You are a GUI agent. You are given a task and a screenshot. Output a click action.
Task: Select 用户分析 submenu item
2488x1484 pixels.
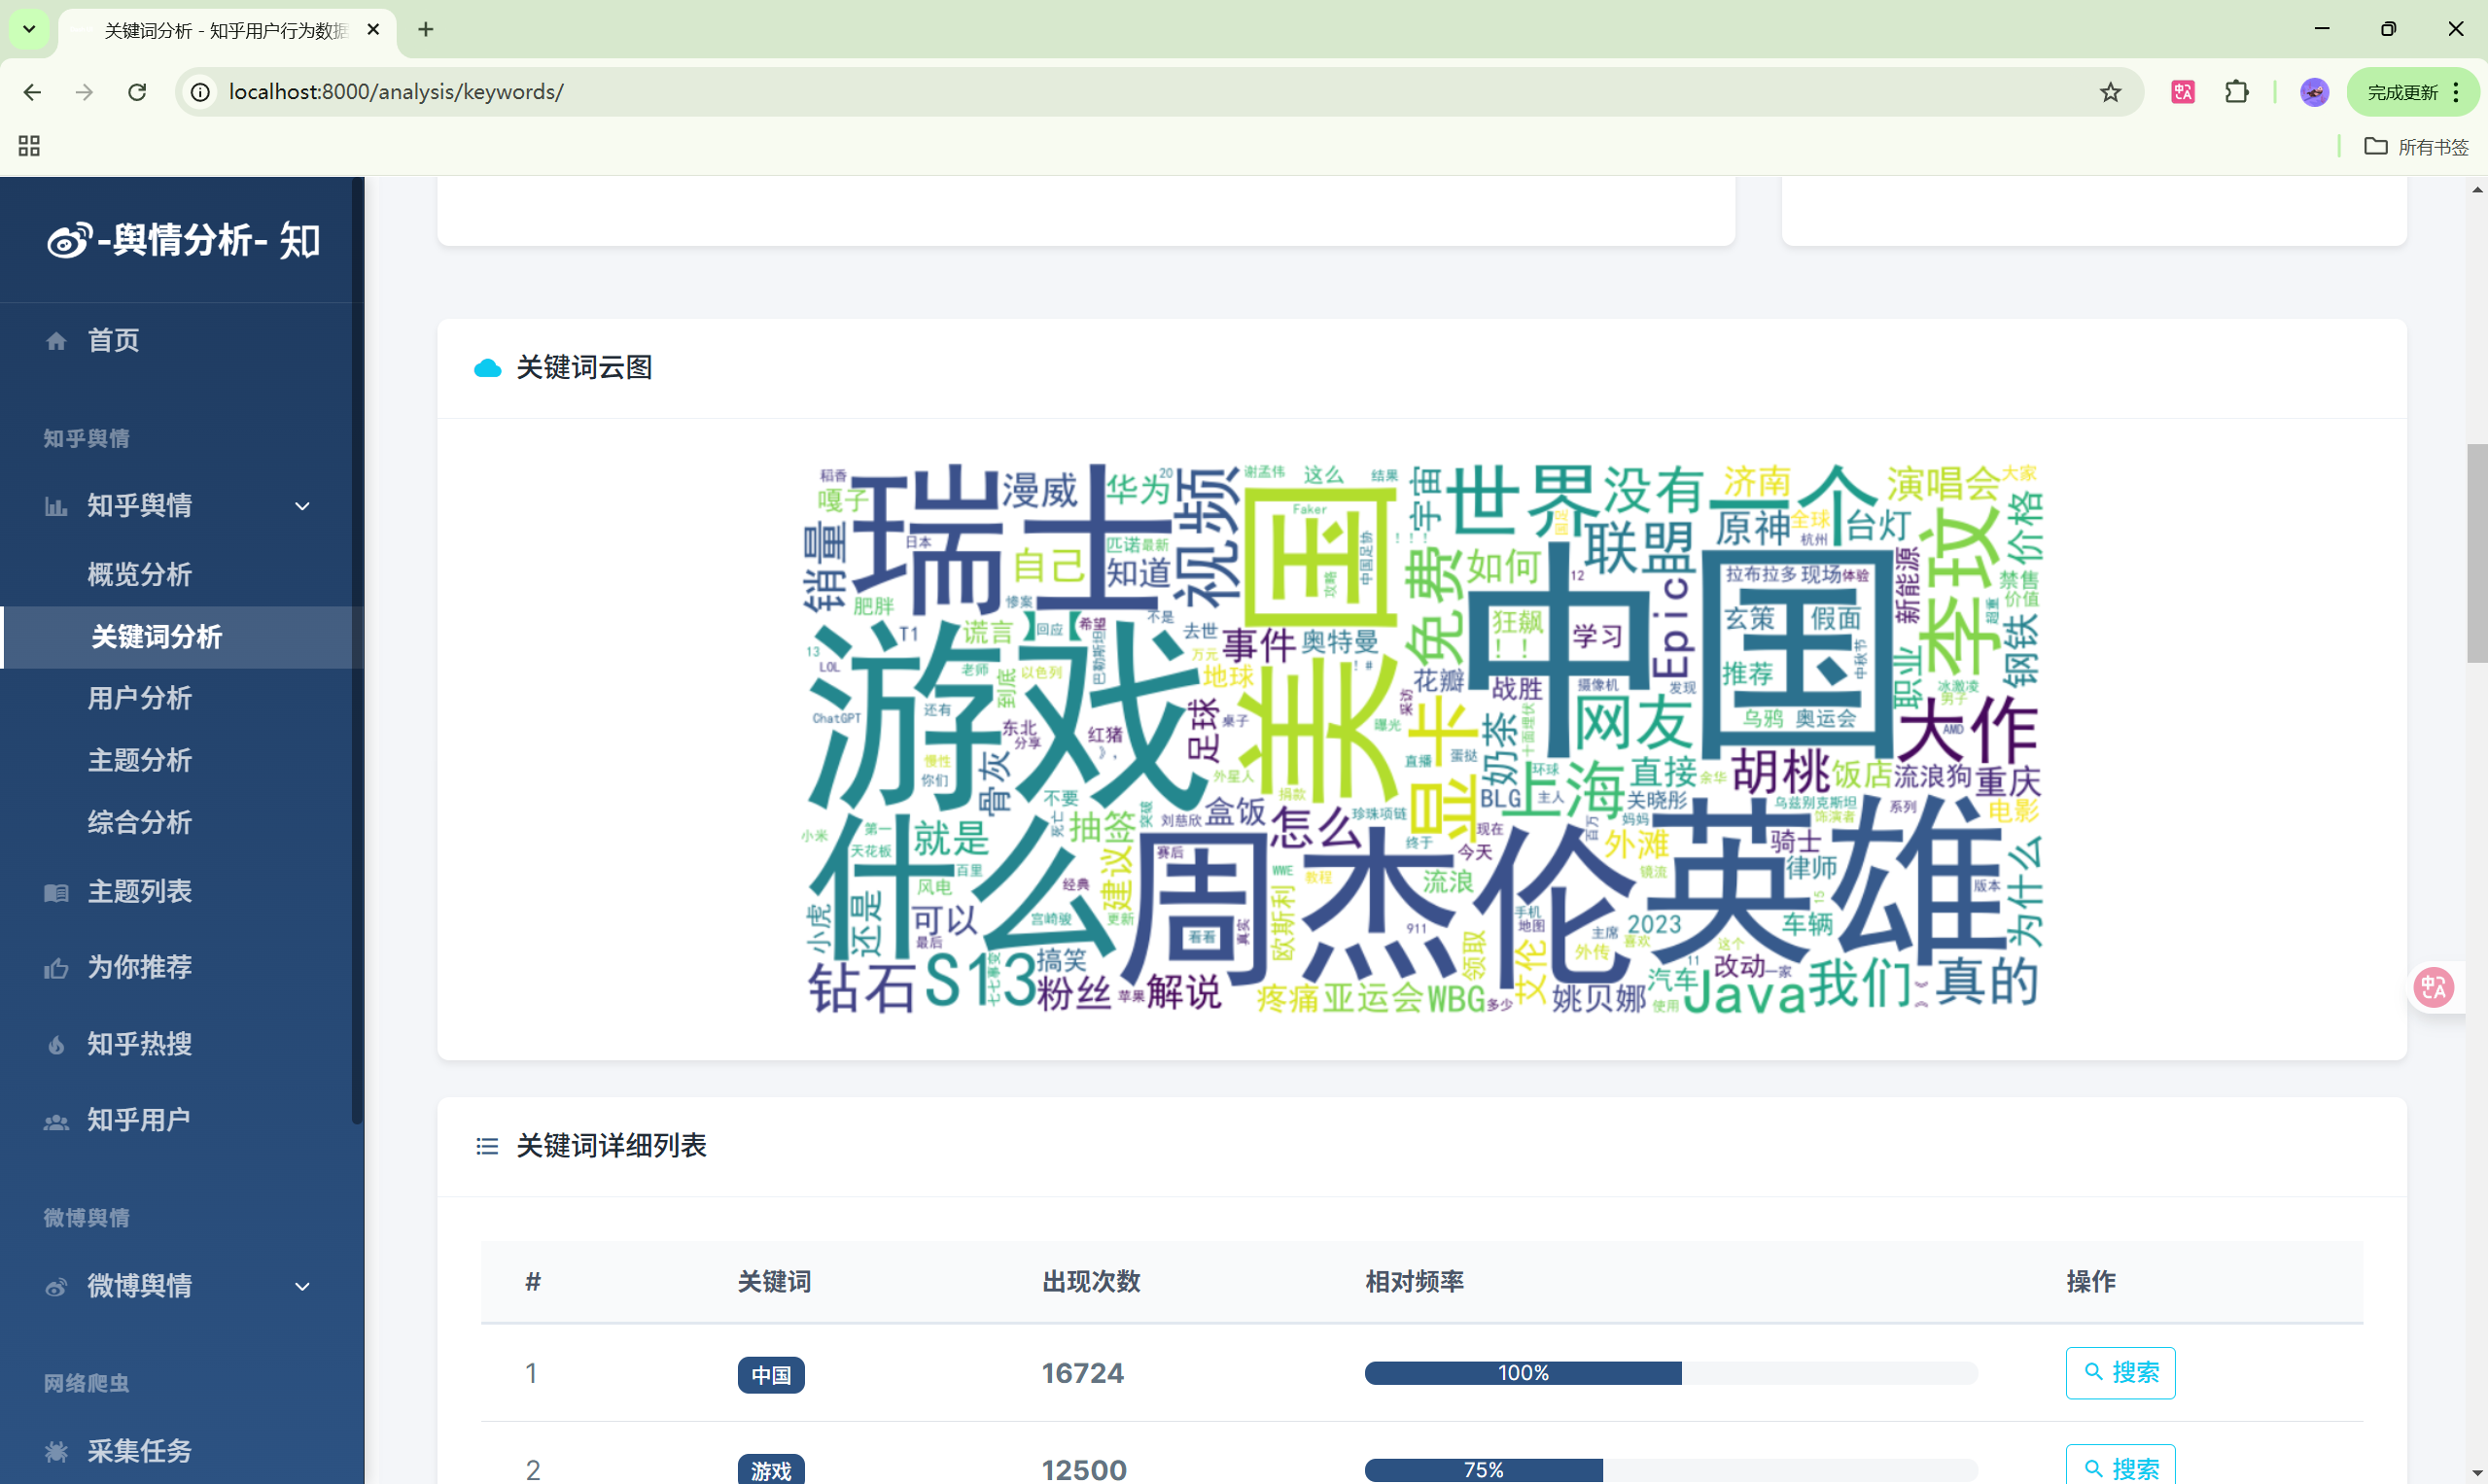(x=139, y=698)
